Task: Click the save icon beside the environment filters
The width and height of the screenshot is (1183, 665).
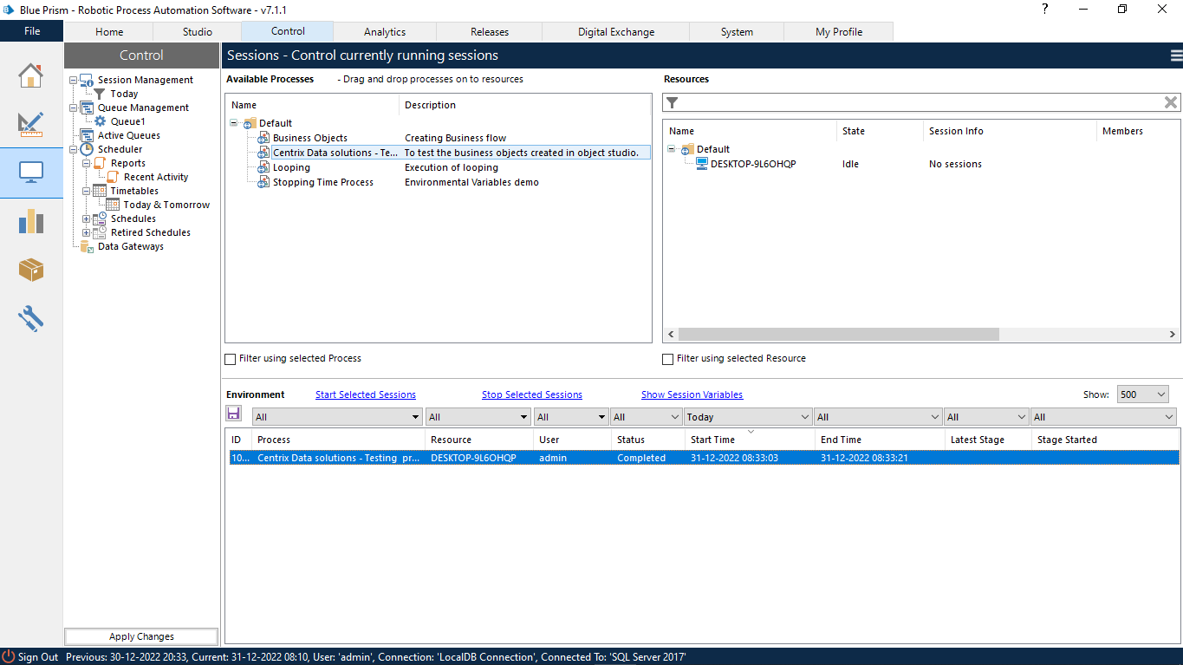Action: (x=234, y=414)
